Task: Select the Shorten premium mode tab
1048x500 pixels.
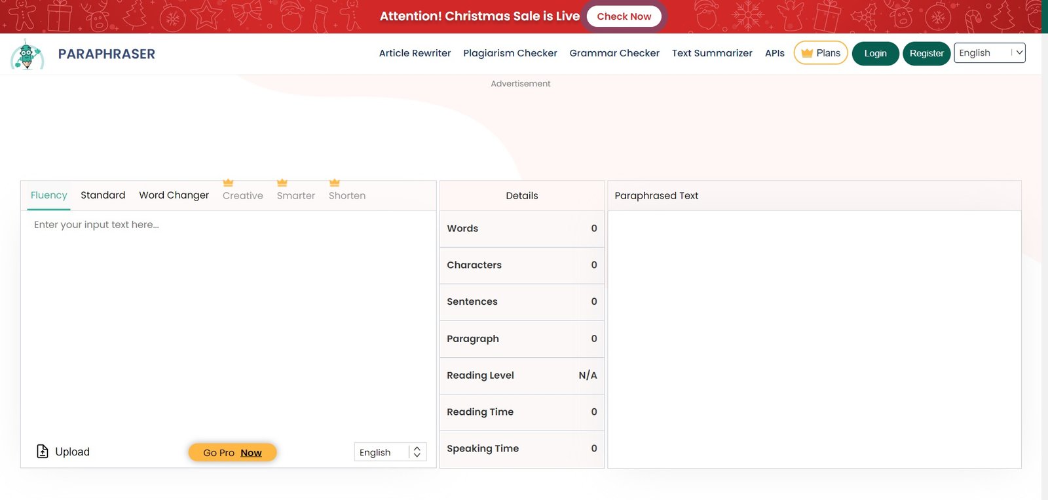Action: pos(347,195)
